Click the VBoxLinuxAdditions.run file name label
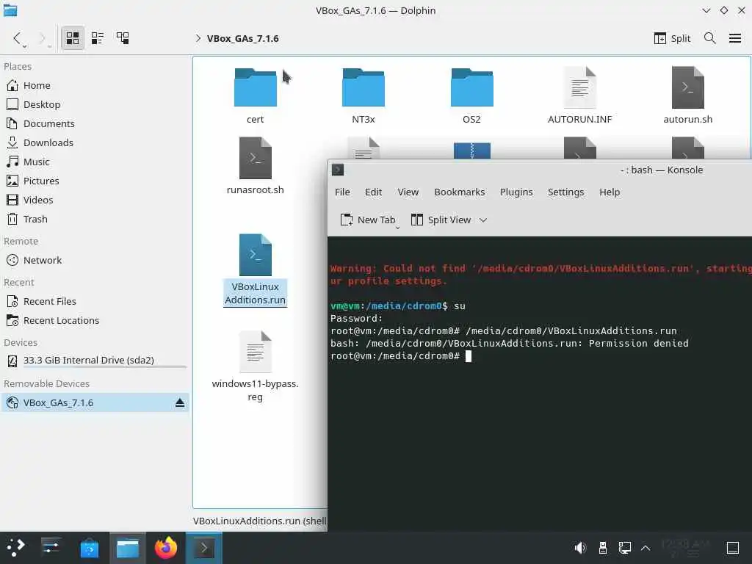This screenshot has height=564, width=752. click(255, 293)
